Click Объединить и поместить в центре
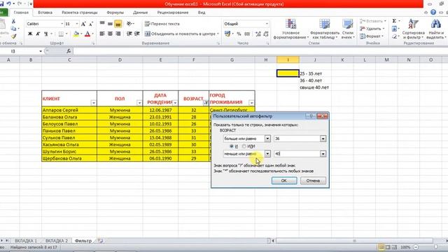Screen dimensions: 448x252 point(181,34)
